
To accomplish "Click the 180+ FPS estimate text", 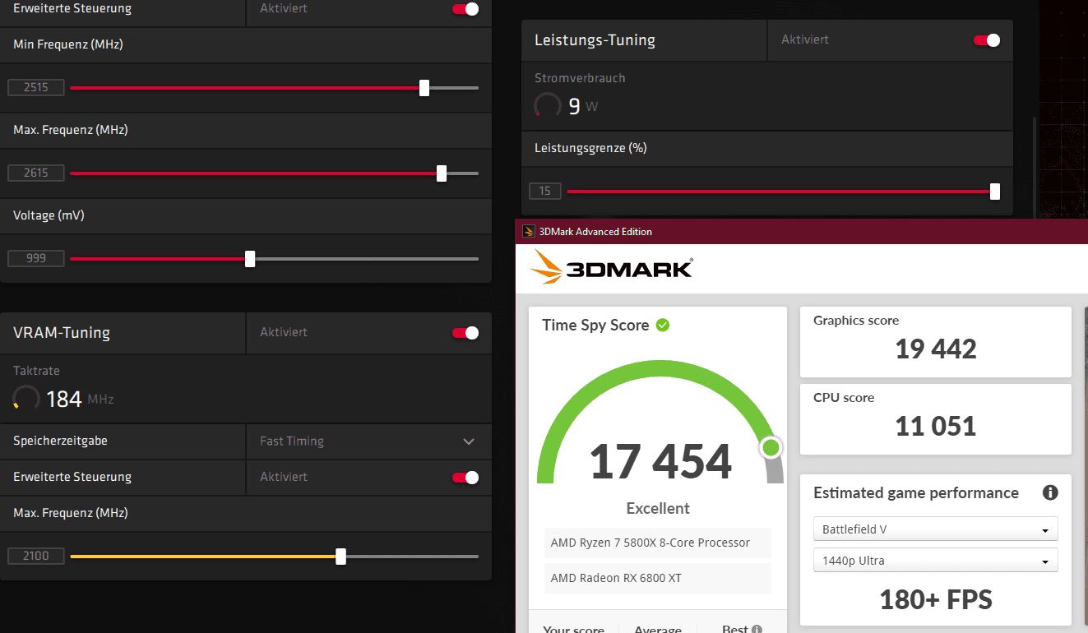I will (x=936, y=599).
